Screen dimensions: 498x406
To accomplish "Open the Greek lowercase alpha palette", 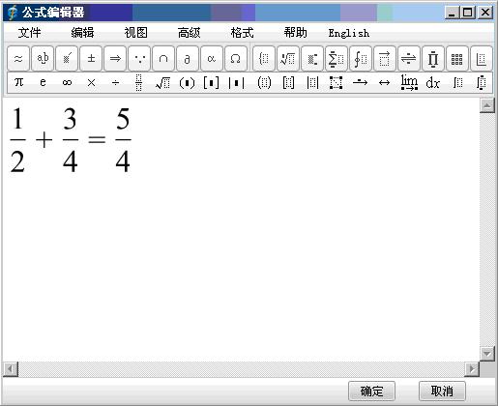I will pyautogui.click(x=212, y=59).
